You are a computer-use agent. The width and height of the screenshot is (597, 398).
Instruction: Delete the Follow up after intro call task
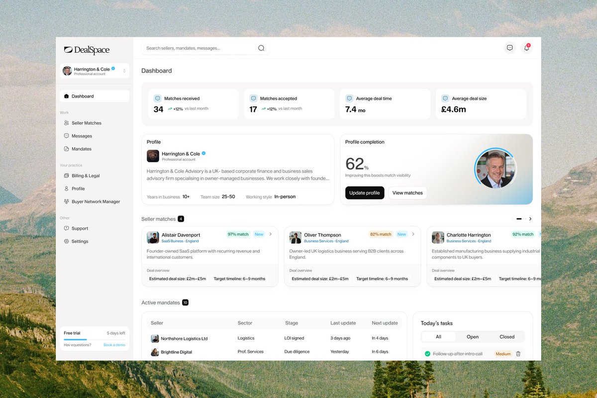(x=518, y=354)
